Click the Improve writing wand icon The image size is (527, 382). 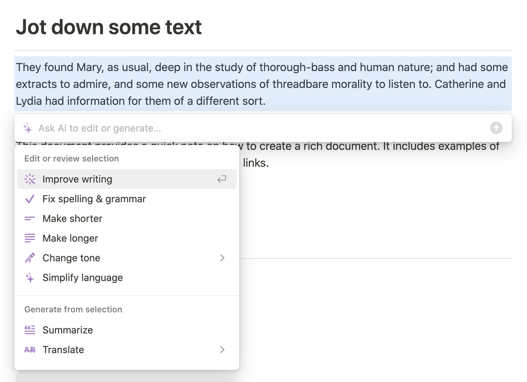coord(29,179)
